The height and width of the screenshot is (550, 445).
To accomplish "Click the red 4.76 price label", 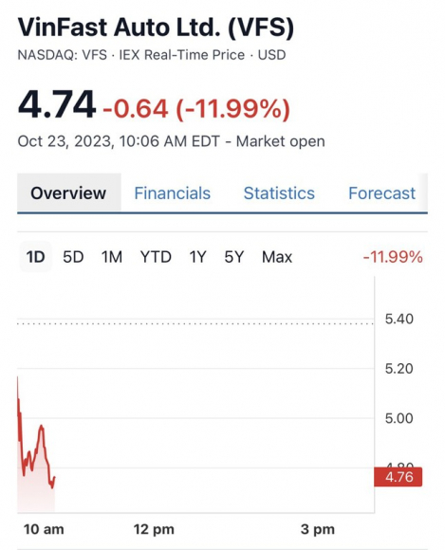I will pyautogui.click(x=398, y=477).
